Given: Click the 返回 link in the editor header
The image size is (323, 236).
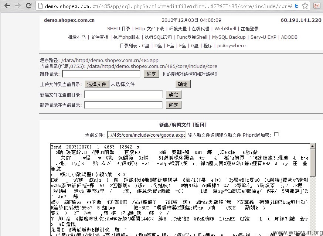Looking at the screenshot, I should coord(200,124).
